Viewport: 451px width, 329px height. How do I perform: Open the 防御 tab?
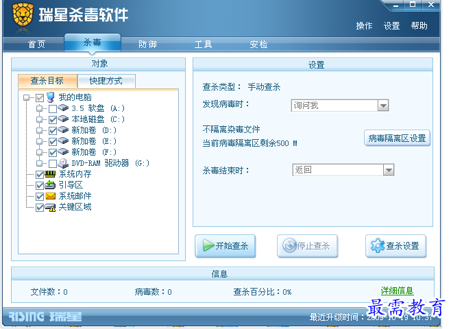pos(147,45)
